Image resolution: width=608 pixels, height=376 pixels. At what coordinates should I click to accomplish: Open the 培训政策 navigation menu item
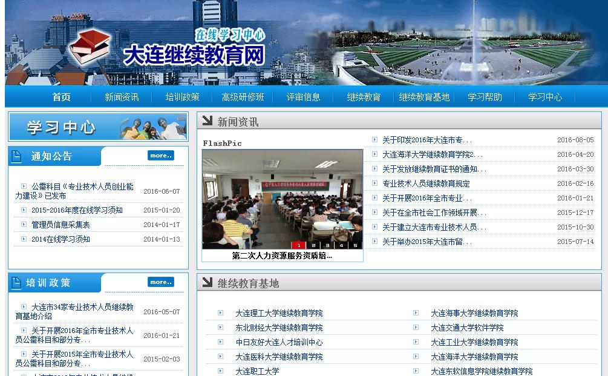[182, 97]
